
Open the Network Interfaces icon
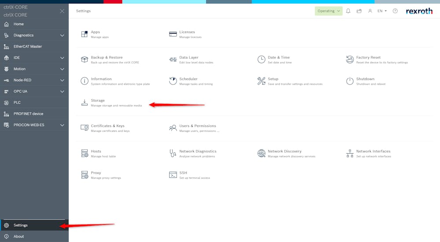point(350,154)
